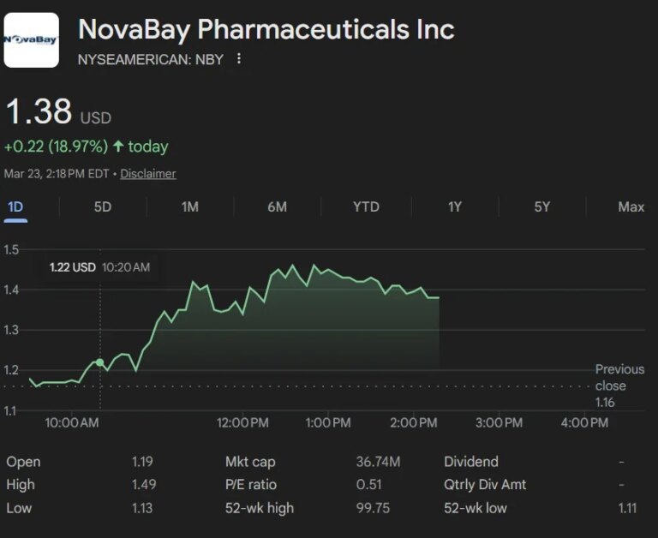Click the Previous close 1.16 label
Viewport: 658px width, 538px height.
(x=619, y=386)
